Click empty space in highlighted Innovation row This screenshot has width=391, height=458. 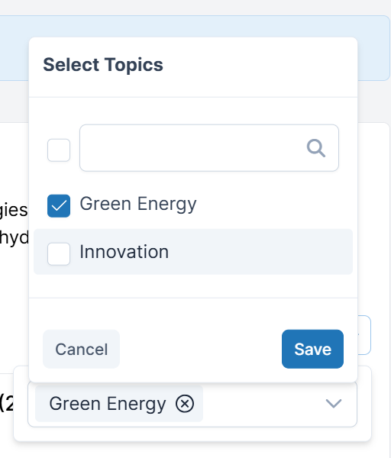[260, 252]
